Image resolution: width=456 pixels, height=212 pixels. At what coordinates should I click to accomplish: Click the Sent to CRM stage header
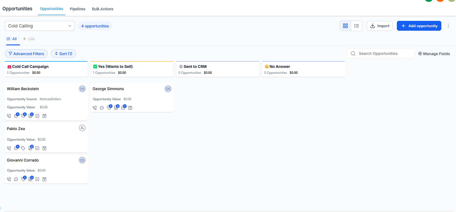218,69
